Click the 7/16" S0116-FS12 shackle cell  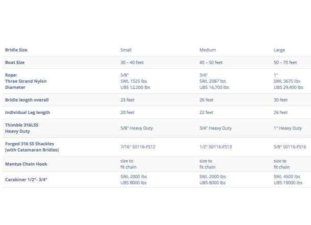[138, 147]
